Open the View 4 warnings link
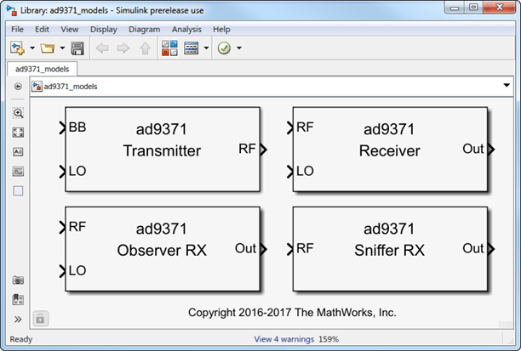Image resolution: width=521 pixels, height=351 pixels. pos(283,339)
